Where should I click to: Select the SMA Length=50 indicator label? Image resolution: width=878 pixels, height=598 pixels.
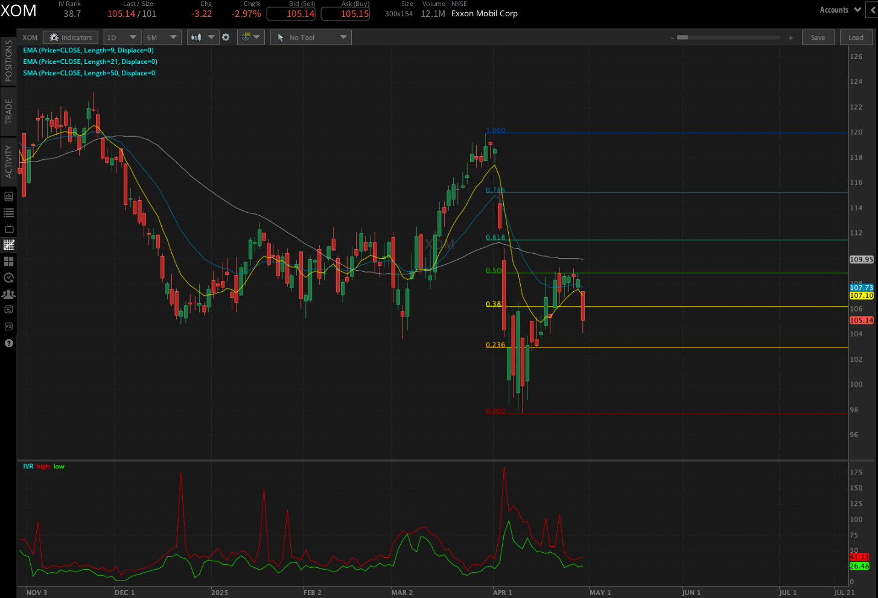89,73
